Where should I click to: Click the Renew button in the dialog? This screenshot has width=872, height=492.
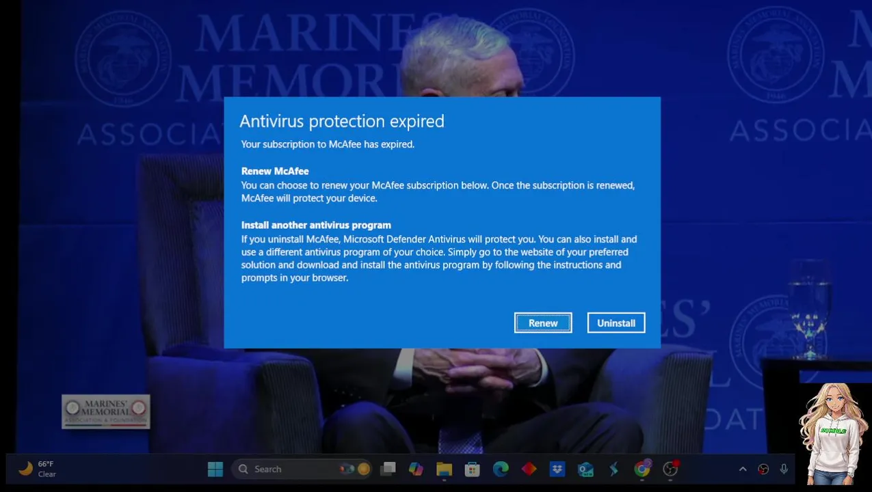(x=543, y=323)
